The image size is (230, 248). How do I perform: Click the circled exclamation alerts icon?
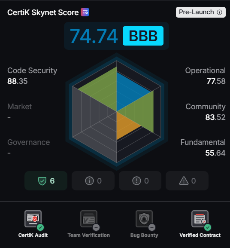coord(136,181)
